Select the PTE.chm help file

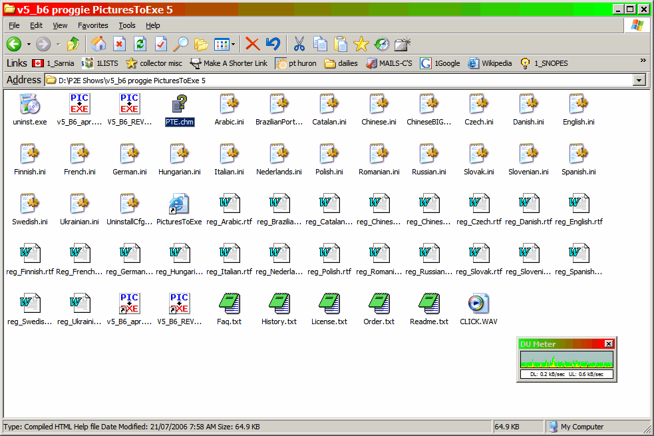[x=180, y=110]
